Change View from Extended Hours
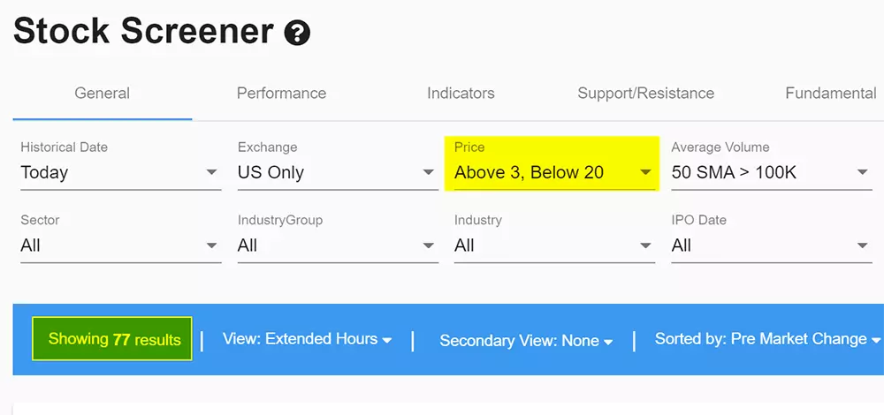 [x=307, y=339]
